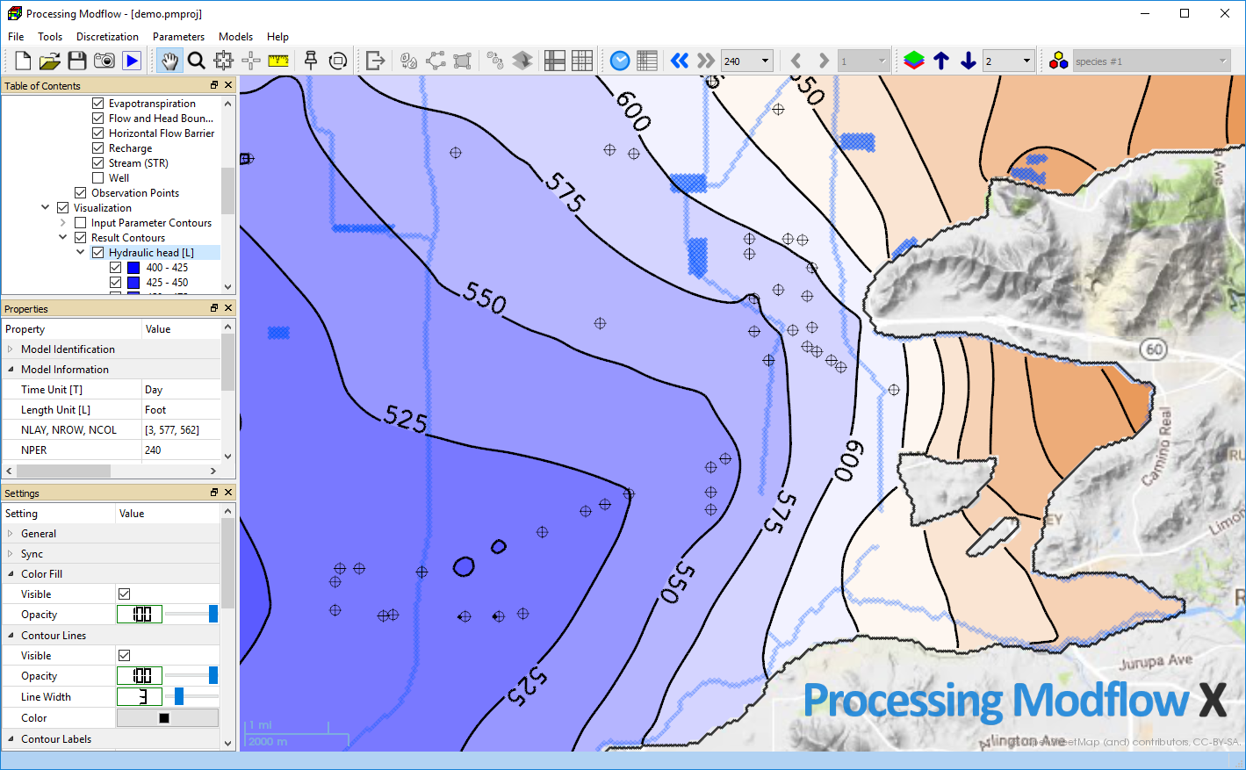The height and width of the screenshot is (770, 1246).
Task: Click the Properties panel horizontal scrollbar
Action: tap(113, 471)
